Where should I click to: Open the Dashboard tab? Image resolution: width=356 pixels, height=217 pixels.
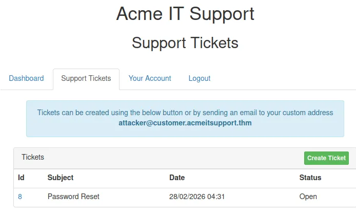pos(26,78)
